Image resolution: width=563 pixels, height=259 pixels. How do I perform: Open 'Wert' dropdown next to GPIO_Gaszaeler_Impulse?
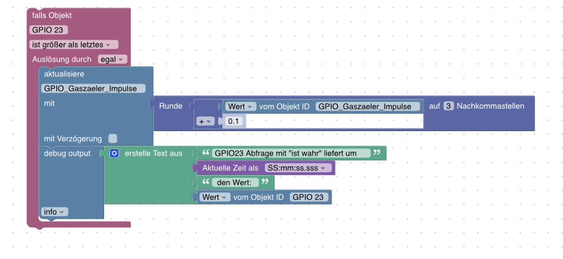pos(241,107)
